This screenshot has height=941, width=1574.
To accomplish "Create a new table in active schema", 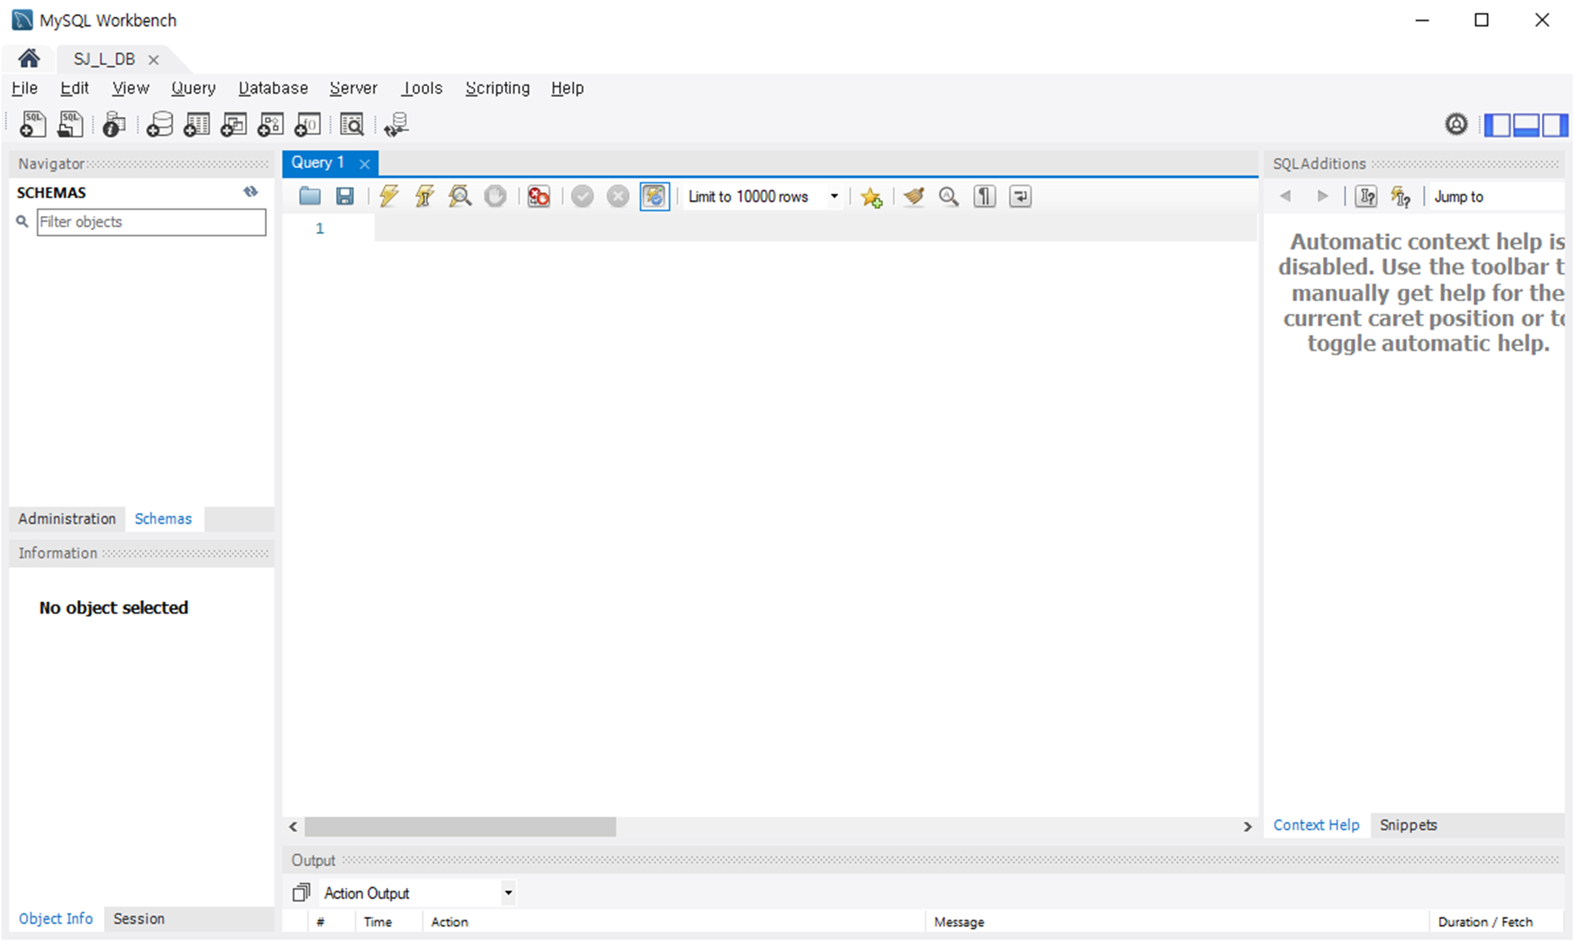I will pyautogui.click(x=196, y=125).
